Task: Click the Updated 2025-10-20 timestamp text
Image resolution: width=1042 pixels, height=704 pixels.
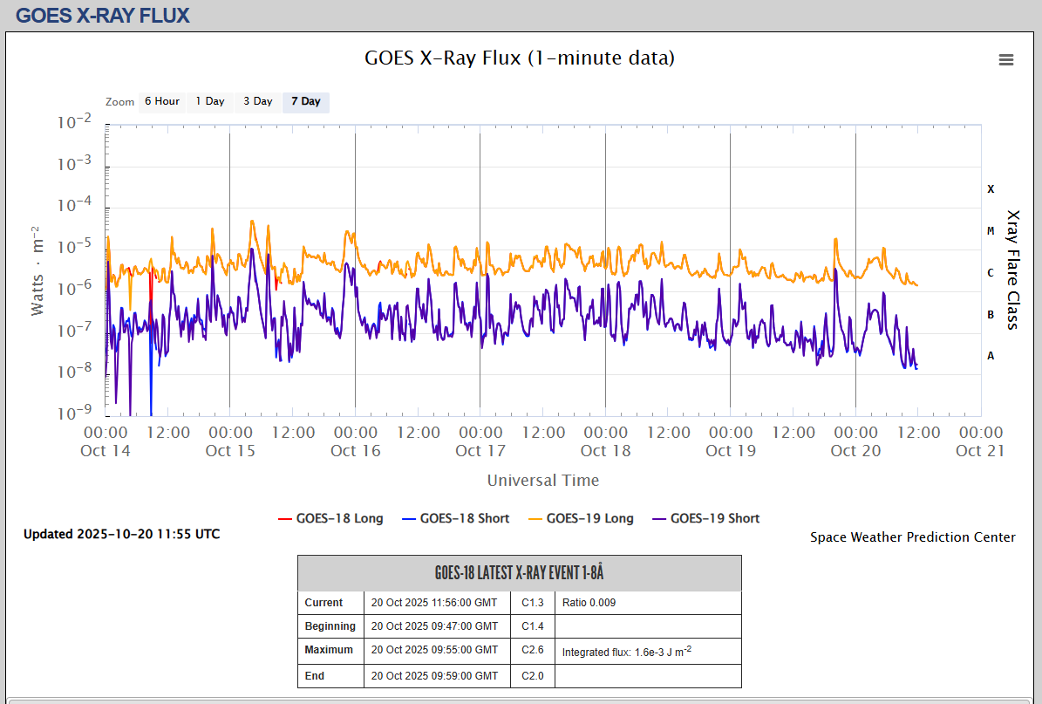Action: [x=121, y=534]
